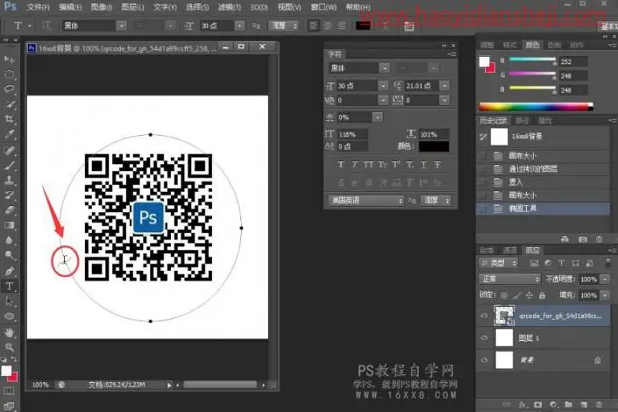Create new snapshot in History panel

[583, 239]
